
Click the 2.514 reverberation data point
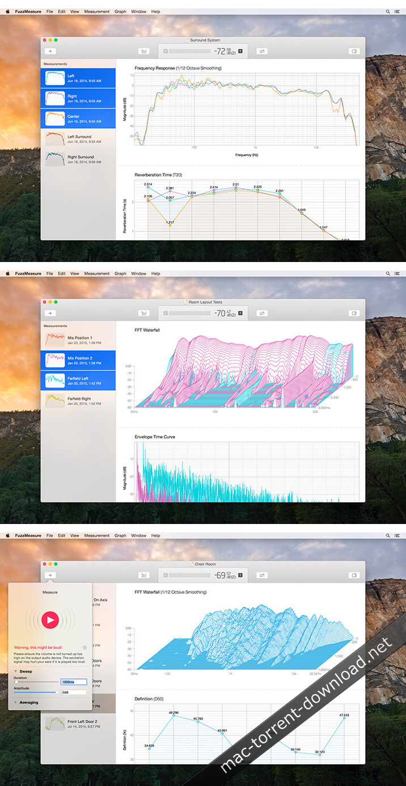pos(148,188)
